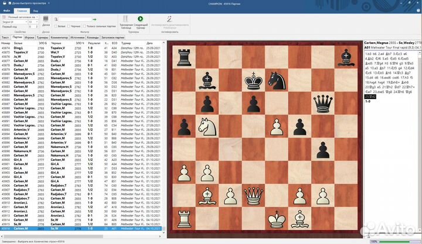Viewport: 422px width, 244px height.
Task: Select highlighted game row 45916
Action: [81, 228]
